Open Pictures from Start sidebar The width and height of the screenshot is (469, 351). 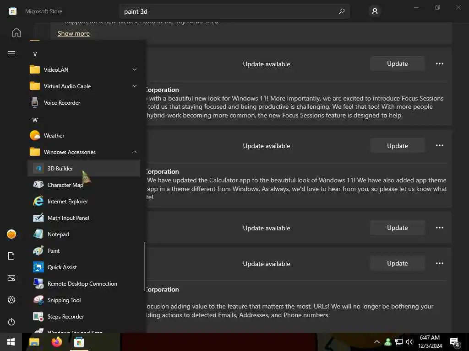pos(11,278)
